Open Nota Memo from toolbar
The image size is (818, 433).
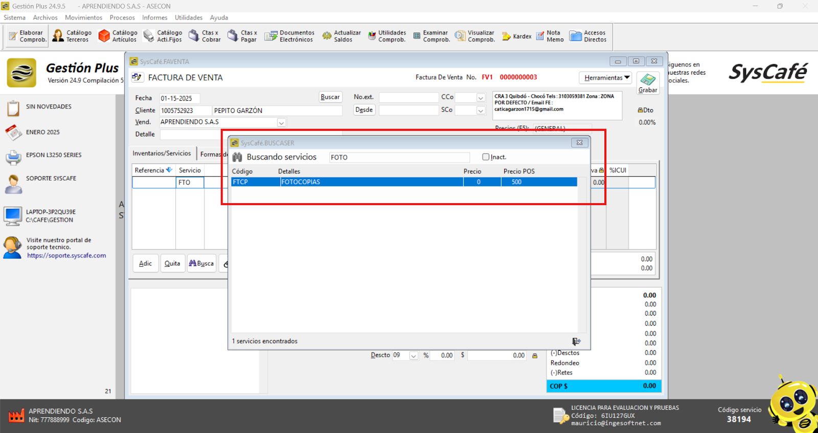(550, 36)
